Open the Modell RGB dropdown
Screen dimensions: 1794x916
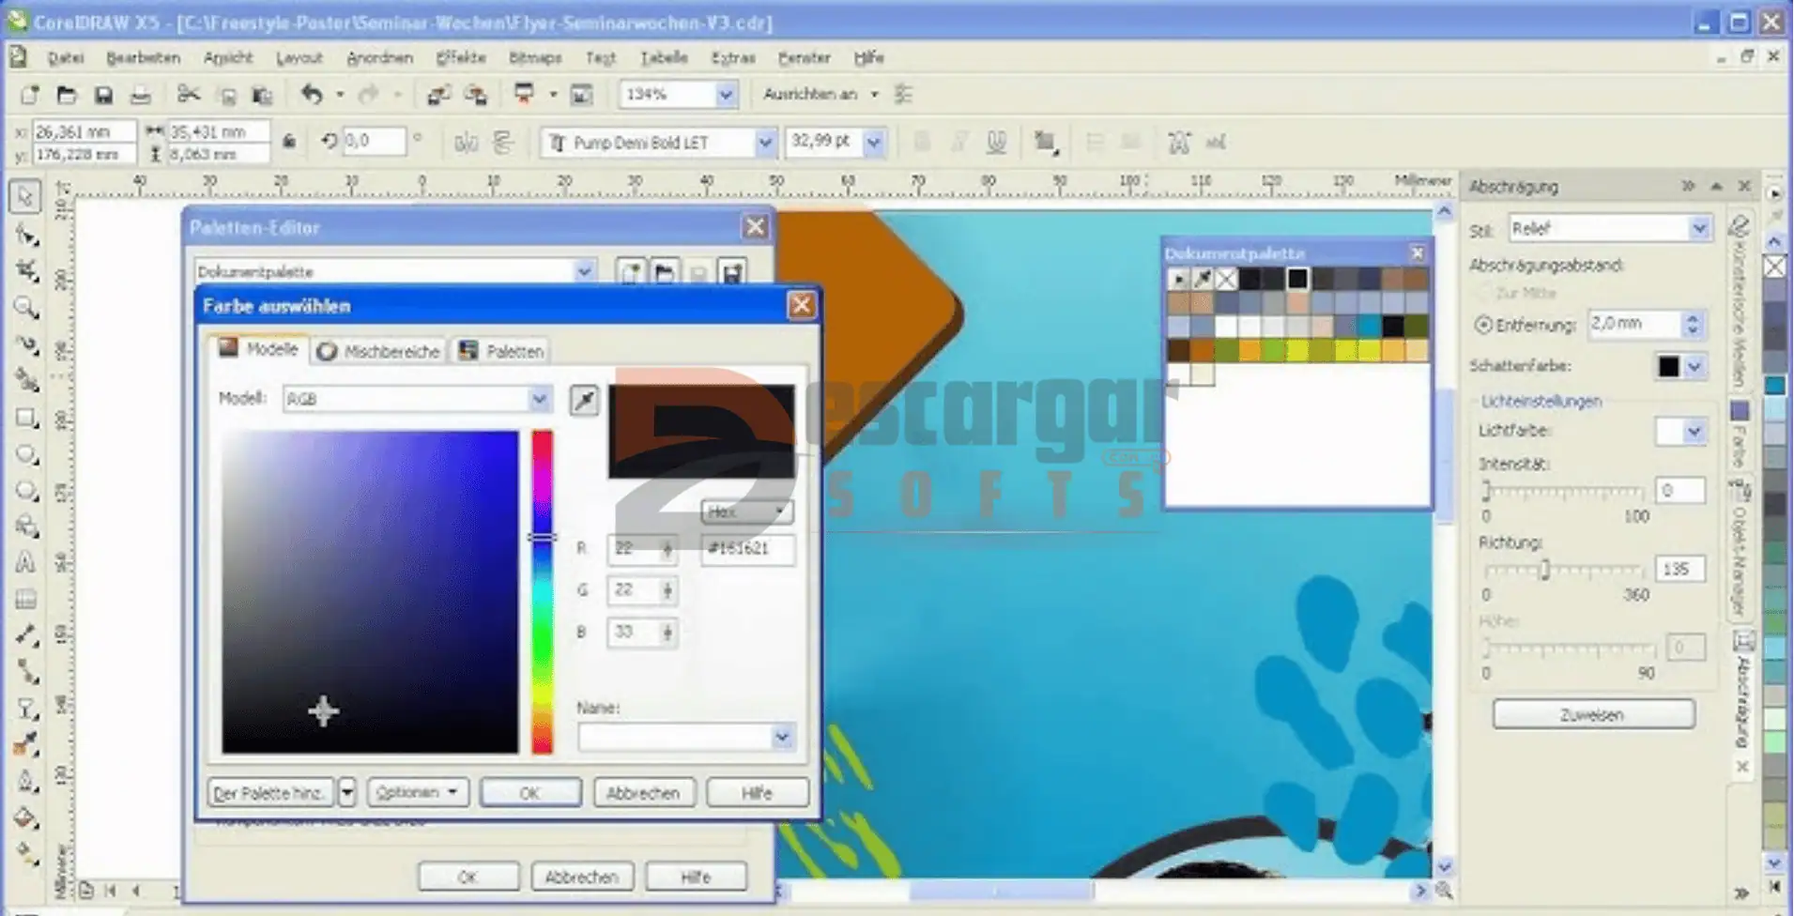[539, 399]
